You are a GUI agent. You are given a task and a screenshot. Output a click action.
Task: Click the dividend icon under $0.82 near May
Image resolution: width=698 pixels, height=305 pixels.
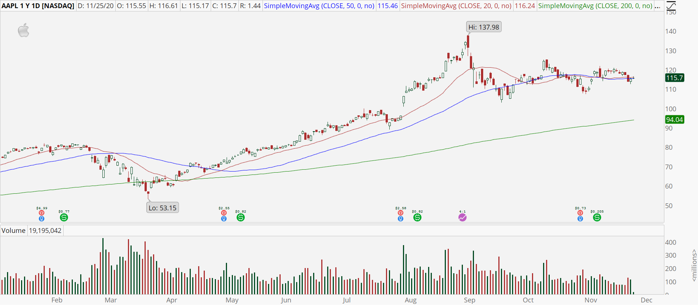241,217
